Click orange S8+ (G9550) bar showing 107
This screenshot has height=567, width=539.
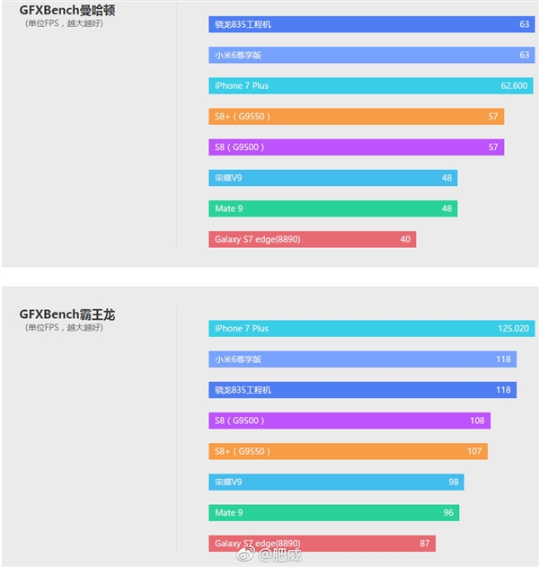click(x=348, y=451)
